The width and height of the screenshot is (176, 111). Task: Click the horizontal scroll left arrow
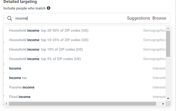[6, 104]
